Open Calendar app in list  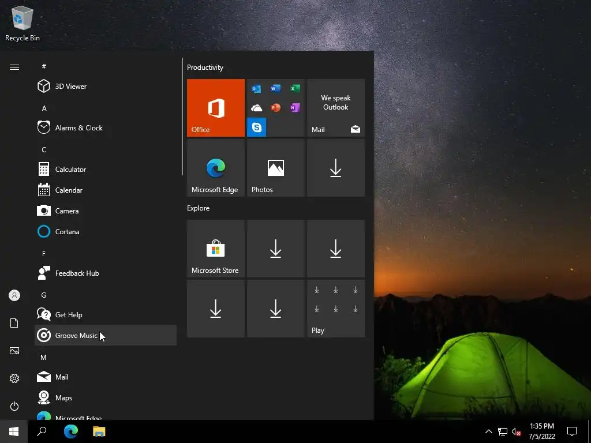pyautogui.click(x=106, y=190)
